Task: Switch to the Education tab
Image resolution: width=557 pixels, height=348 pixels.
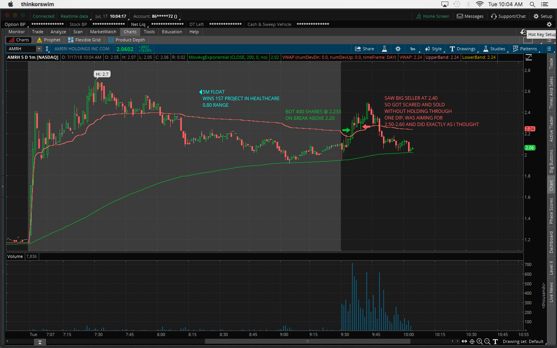Action: point(172,32)
